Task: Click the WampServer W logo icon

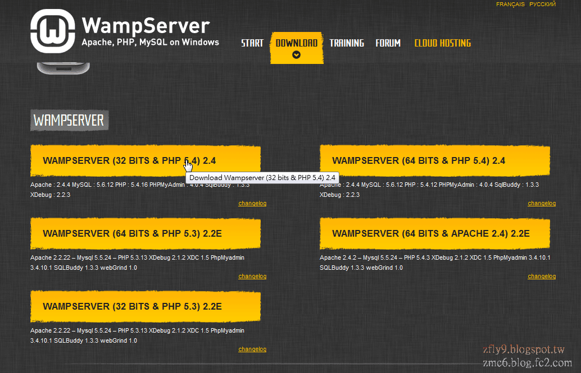Action: [53, 31]
